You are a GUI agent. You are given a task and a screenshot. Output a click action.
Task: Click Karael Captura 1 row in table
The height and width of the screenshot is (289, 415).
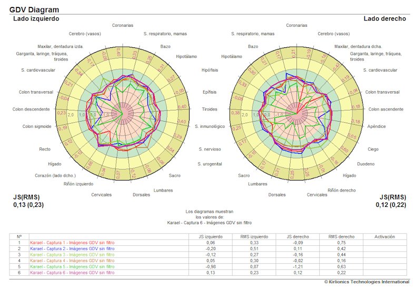pos(72,243)
